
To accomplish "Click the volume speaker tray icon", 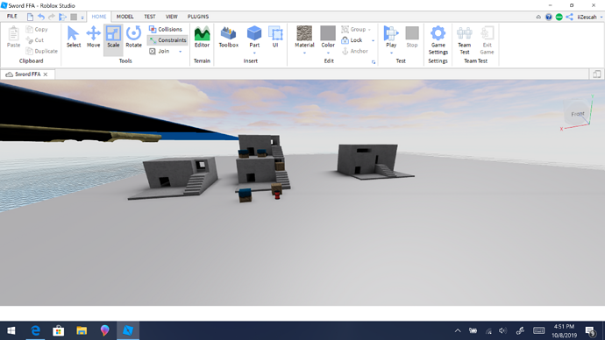I will (502, 330).
